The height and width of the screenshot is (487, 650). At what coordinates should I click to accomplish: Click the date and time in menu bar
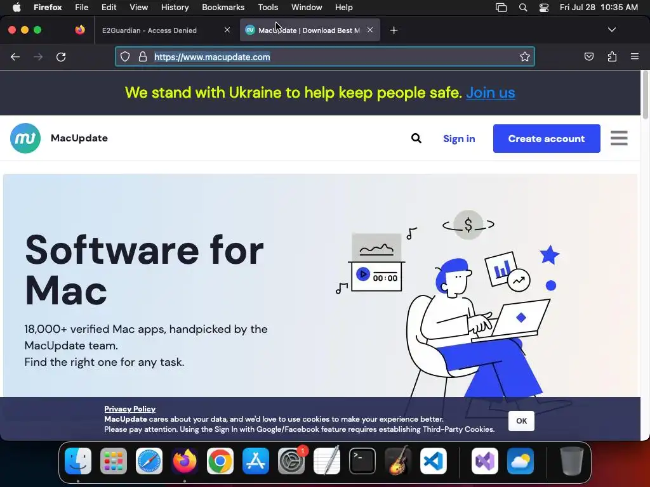(599, 7)
